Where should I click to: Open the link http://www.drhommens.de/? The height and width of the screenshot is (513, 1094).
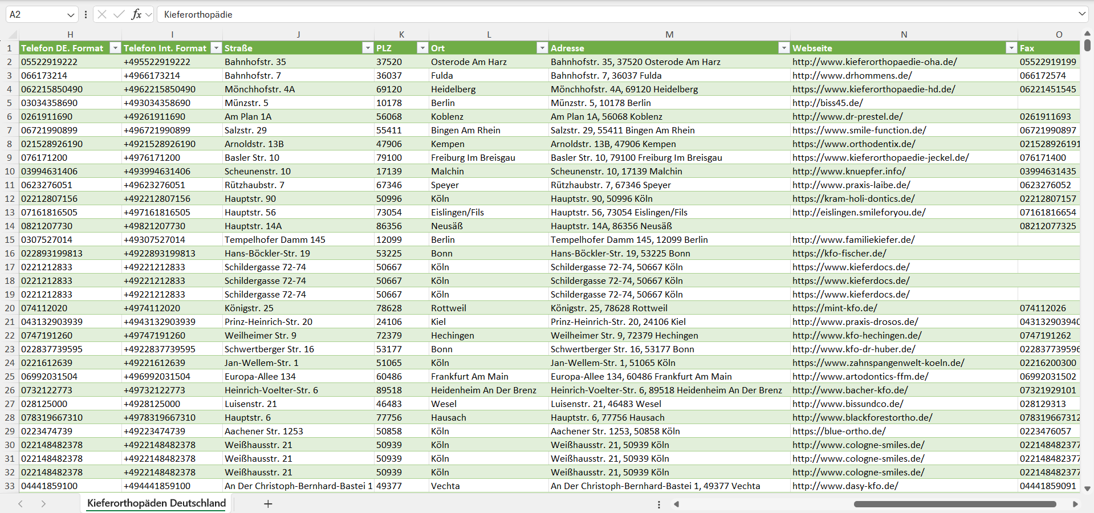(852, 75)
